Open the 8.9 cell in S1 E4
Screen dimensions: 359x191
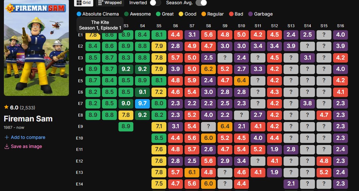93,69
